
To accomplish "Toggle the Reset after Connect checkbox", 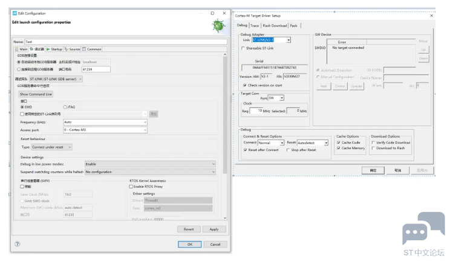I will click(246, 150).
